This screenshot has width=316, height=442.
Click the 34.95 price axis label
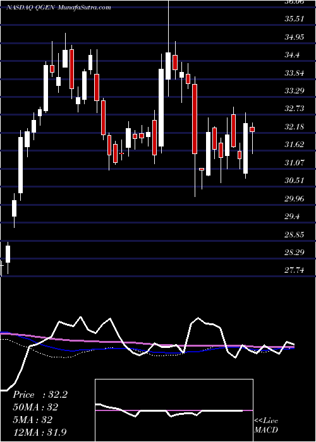pyautogui.click(x=294, y=37)
